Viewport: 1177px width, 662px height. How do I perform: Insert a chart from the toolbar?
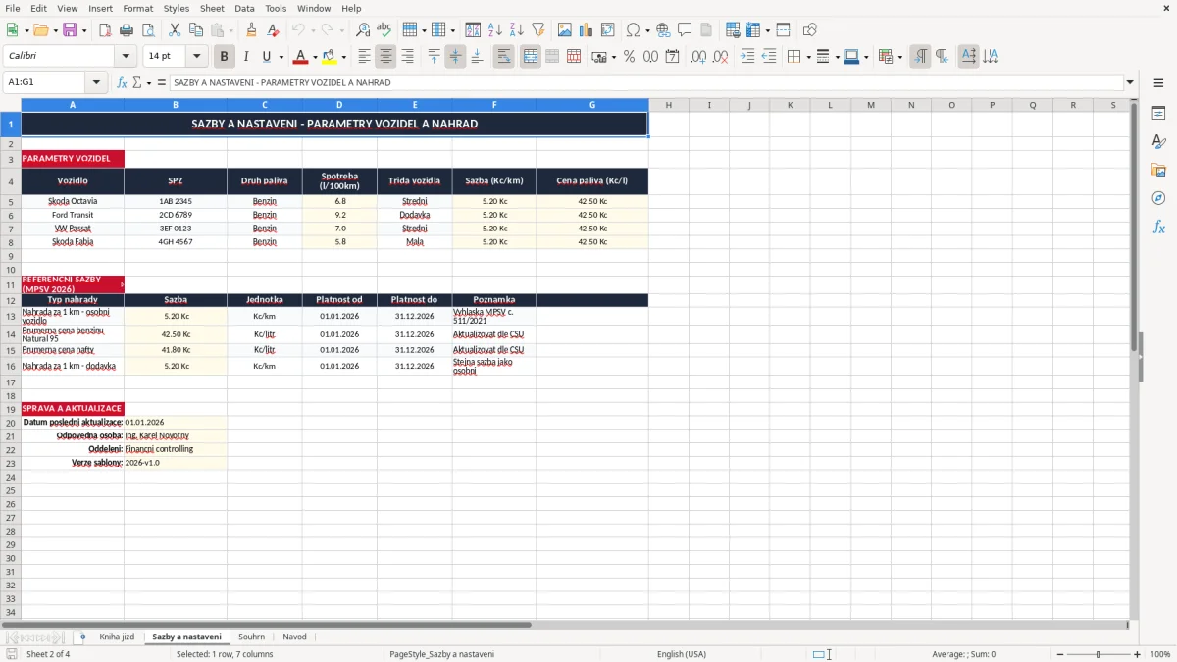(587, 30)
